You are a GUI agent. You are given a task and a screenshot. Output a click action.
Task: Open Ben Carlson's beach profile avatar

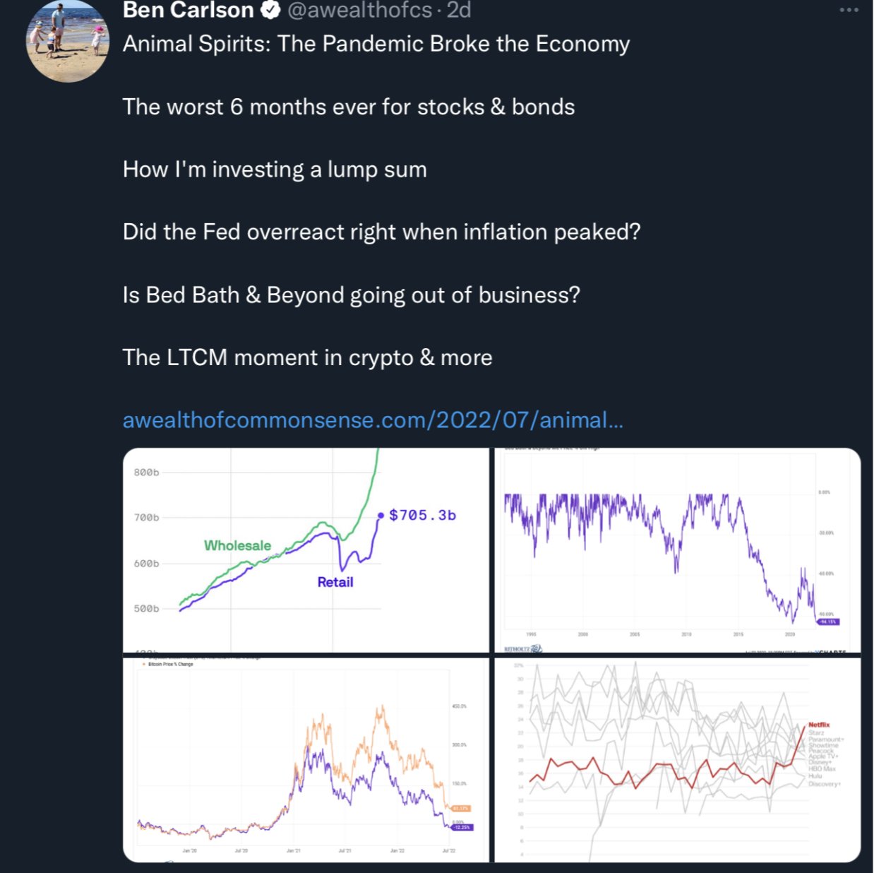pos(68,41)
